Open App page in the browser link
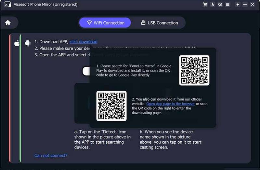 tap(170, 104)
